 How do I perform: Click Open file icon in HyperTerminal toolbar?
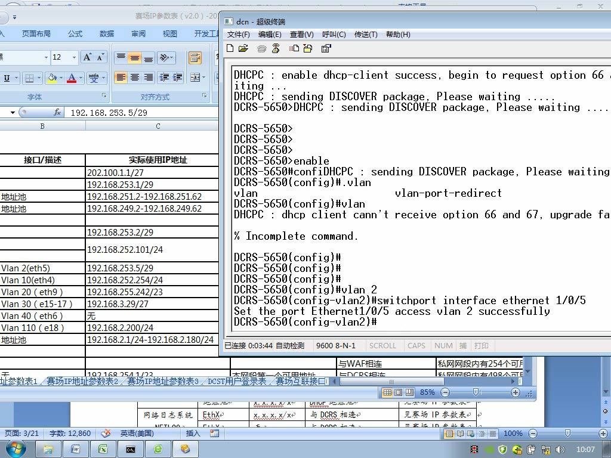[243, 48]
